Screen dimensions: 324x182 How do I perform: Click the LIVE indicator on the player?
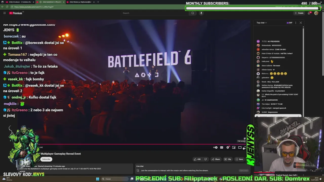tap(41, 147)
